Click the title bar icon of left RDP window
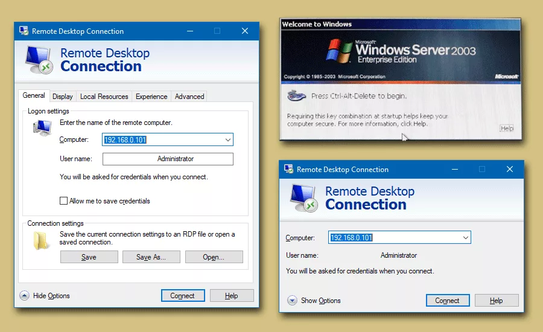543x332 pixels. pyautogui.click(x=24, y=31)
